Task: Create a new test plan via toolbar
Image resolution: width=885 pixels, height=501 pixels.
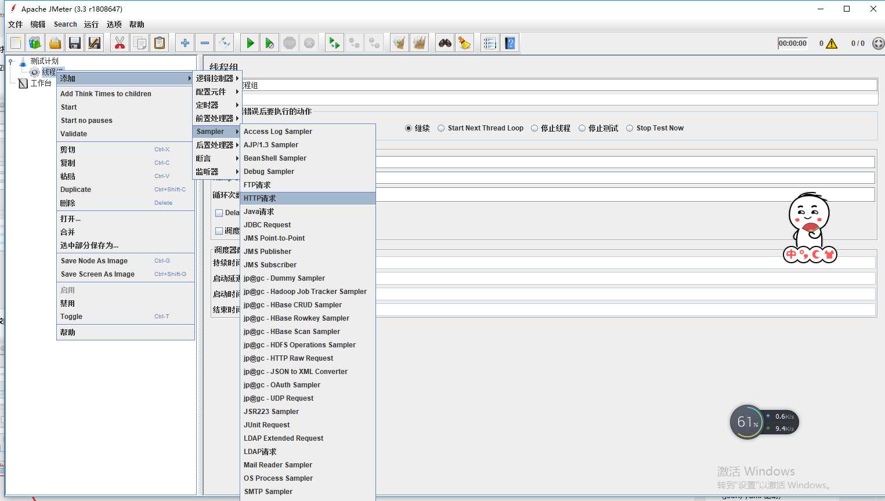Action: 16,43
